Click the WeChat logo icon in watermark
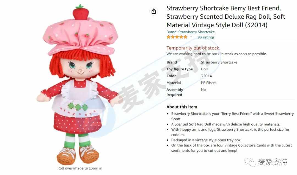297x175 pixels. coord(250,162)
